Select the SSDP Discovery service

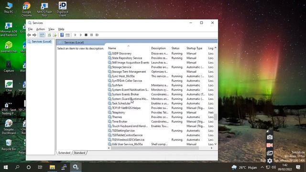pyautogui.click(x=161, y=54)
